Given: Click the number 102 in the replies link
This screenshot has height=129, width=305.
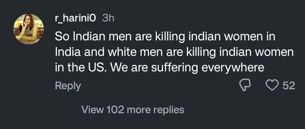Looking at the screenshot, I should pyautogui.click(x=115, y=110).
